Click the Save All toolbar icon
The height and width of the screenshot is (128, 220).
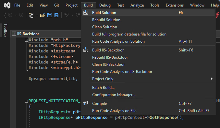[x=57, y=15]
